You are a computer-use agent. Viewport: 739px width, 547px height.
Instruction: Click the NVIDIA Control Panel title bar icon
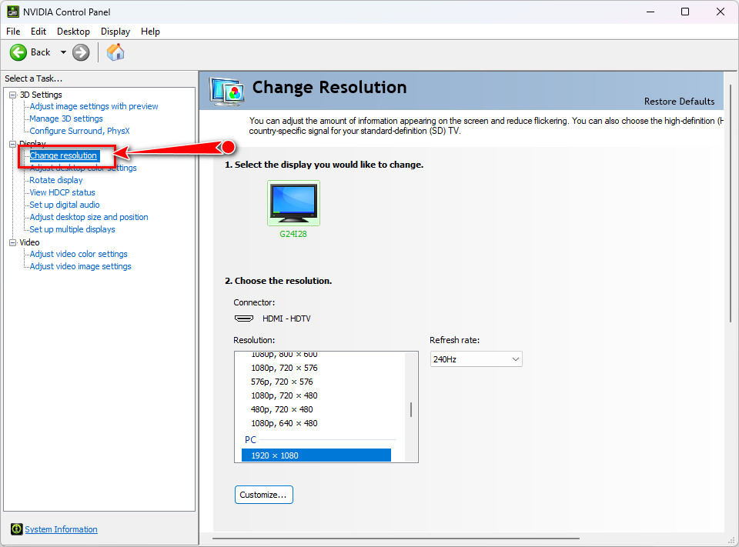[x=13, y=12]
